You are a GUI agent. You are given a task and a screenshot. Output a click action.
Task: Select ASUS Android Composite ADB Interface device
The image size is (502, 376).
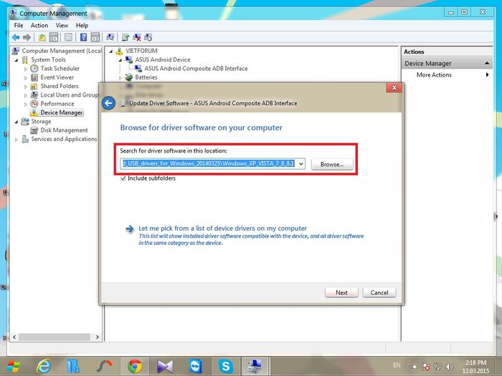[x=196, y=69]
